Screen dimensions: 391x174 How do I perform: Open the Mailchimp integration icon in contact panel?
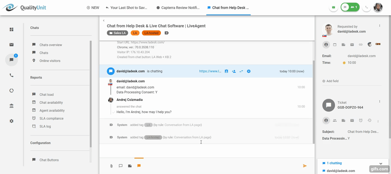[x=369, y=44]
